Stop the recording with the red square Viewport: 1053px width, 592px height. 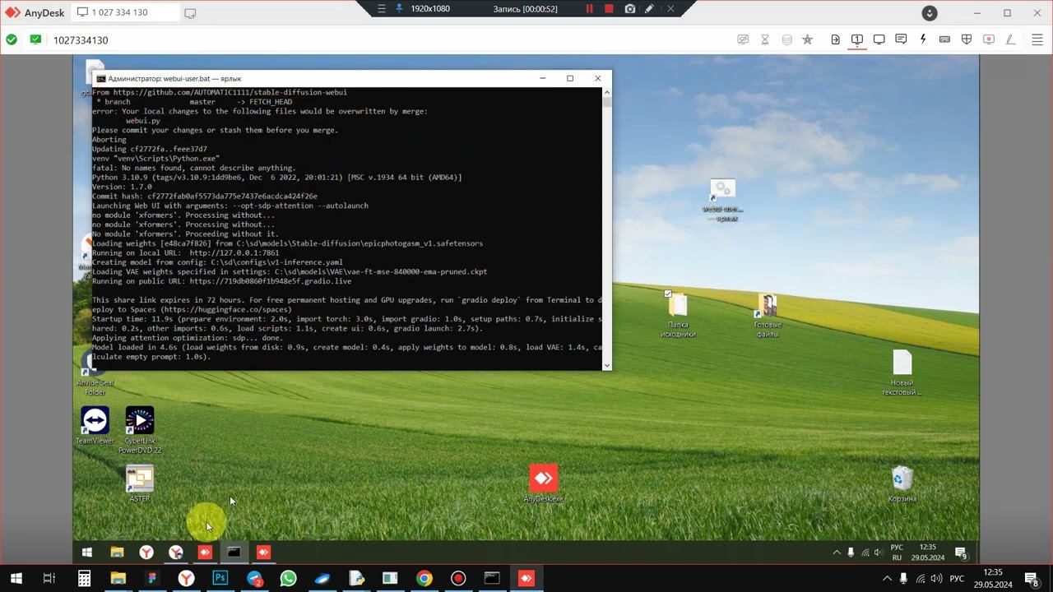(x=609, y=8)
